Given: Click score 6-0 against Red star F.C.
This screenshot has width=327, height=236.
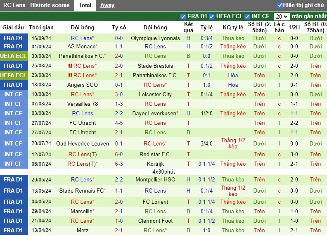Looking at the screenshot, I should coord(119,154).
